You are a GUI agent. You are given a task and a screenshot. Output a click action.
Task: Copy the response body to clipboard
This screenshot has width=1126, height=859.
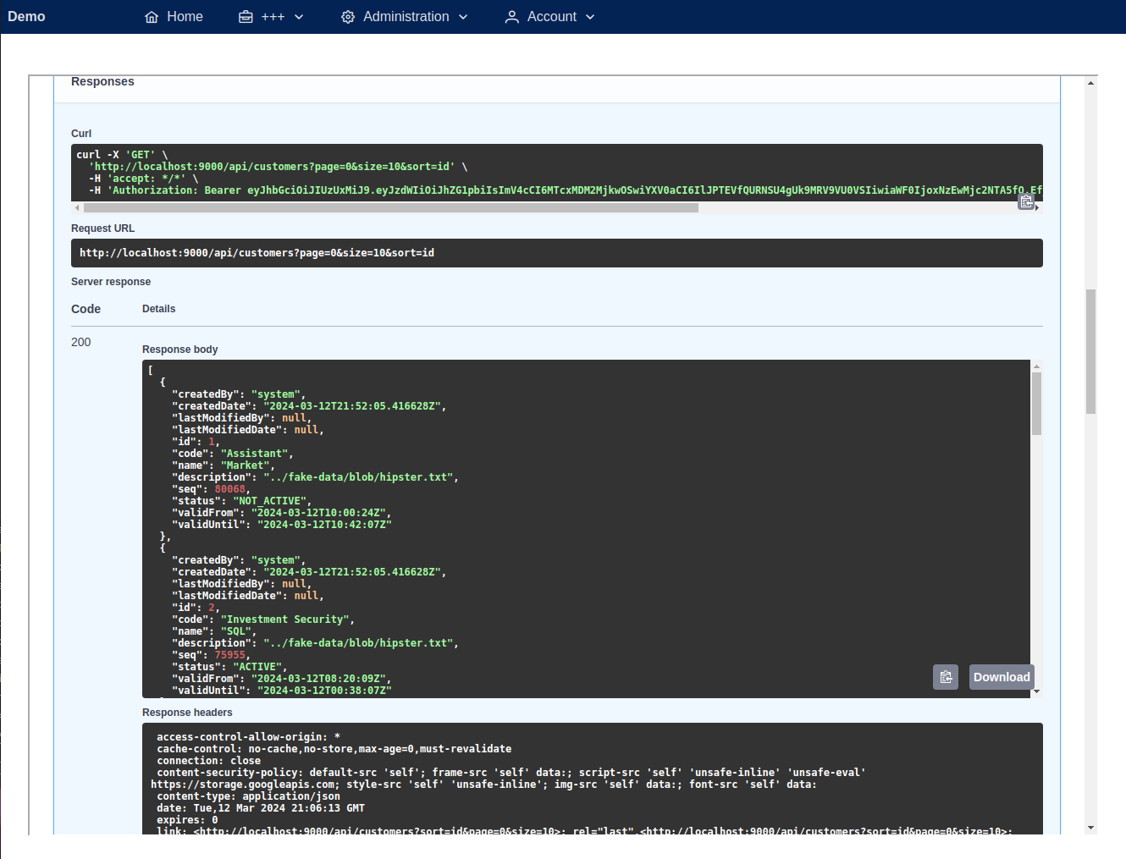(x=946, y=677)
